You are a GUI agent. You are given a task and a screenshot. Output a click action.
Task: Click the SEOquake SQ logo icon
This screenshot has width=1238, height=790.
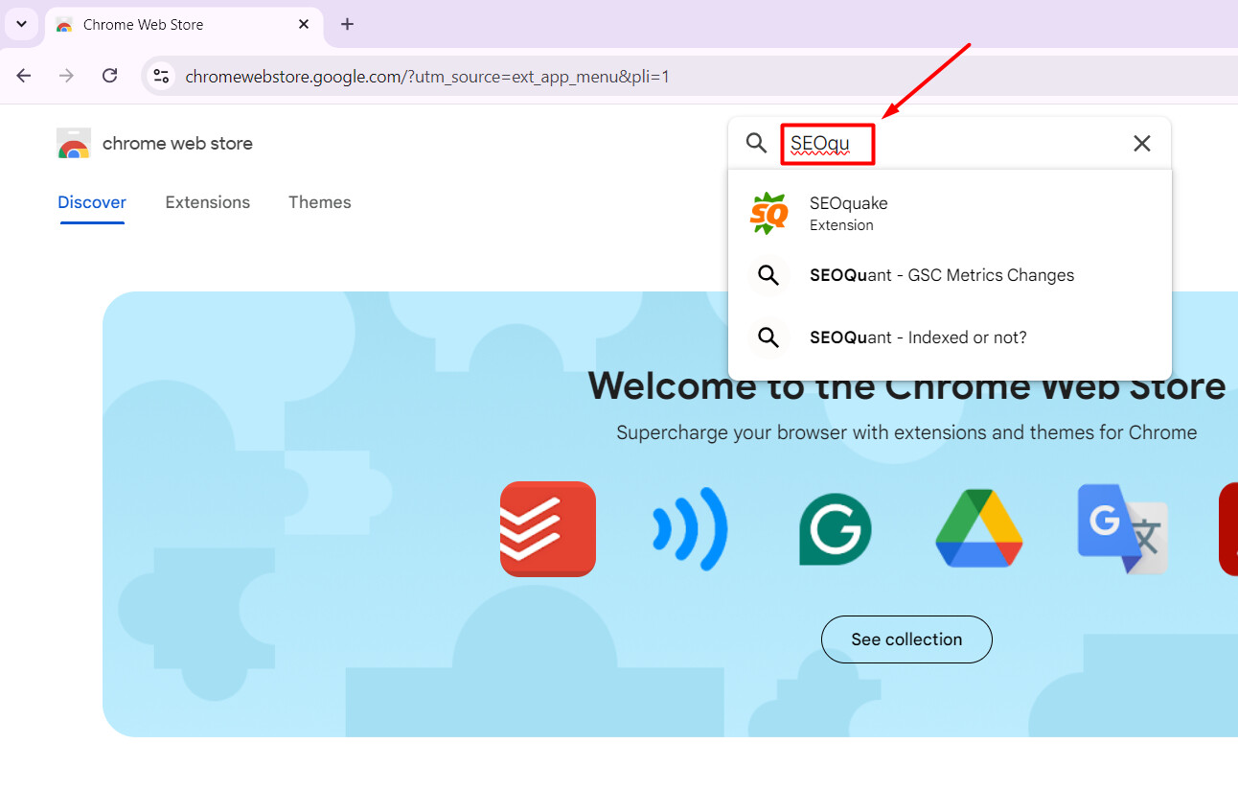coord(768,213)
